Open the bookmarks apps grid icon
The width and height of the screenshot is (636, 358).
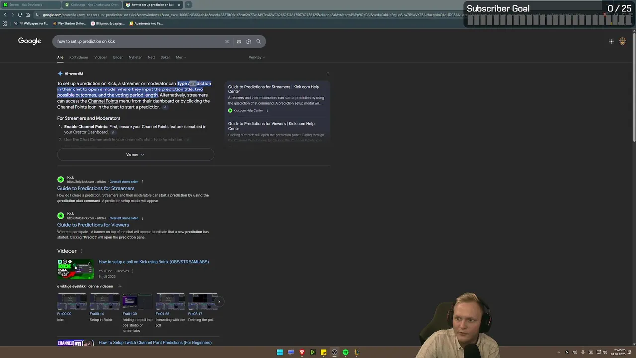tap(5, 23)
